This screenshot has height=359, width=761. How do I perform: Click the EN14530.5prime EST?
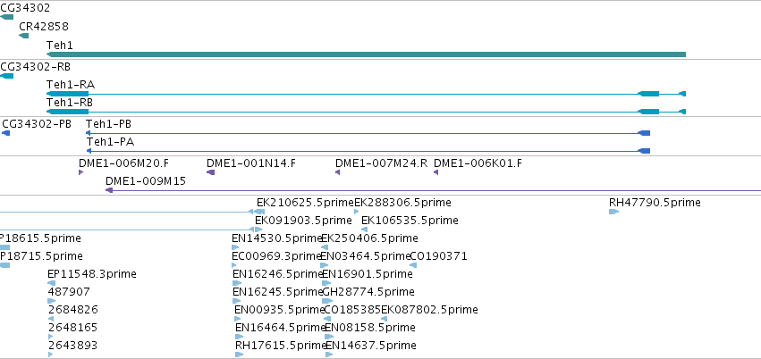tap(235, 247)
